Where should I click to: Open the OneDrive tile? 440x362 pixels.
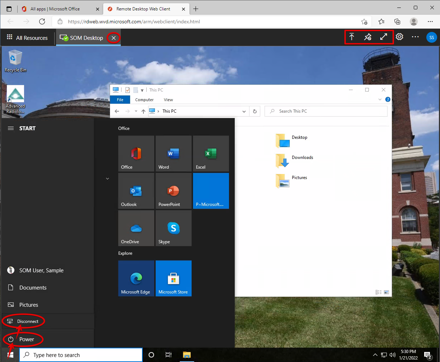point(136,228)
